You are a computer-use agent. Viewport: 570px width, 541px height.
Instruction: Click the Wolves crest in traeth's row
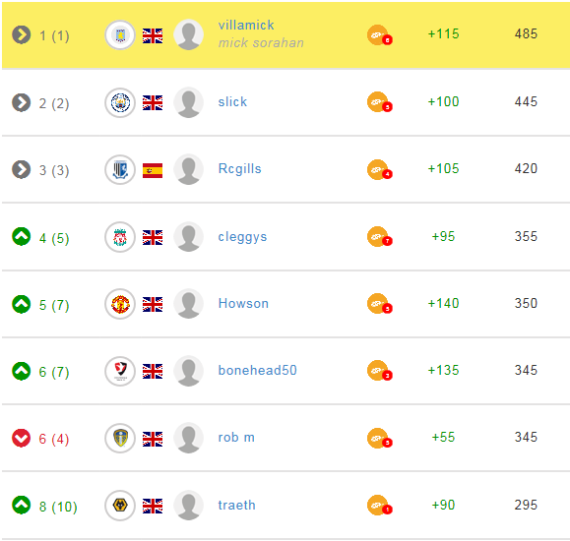click(120, 506)
